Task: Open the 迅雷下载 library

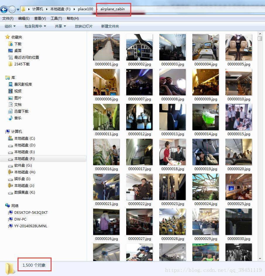Action: (21, 111)
